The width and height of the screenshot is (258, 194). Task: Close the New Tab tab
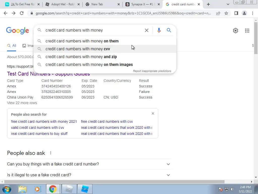coord(119,5)
